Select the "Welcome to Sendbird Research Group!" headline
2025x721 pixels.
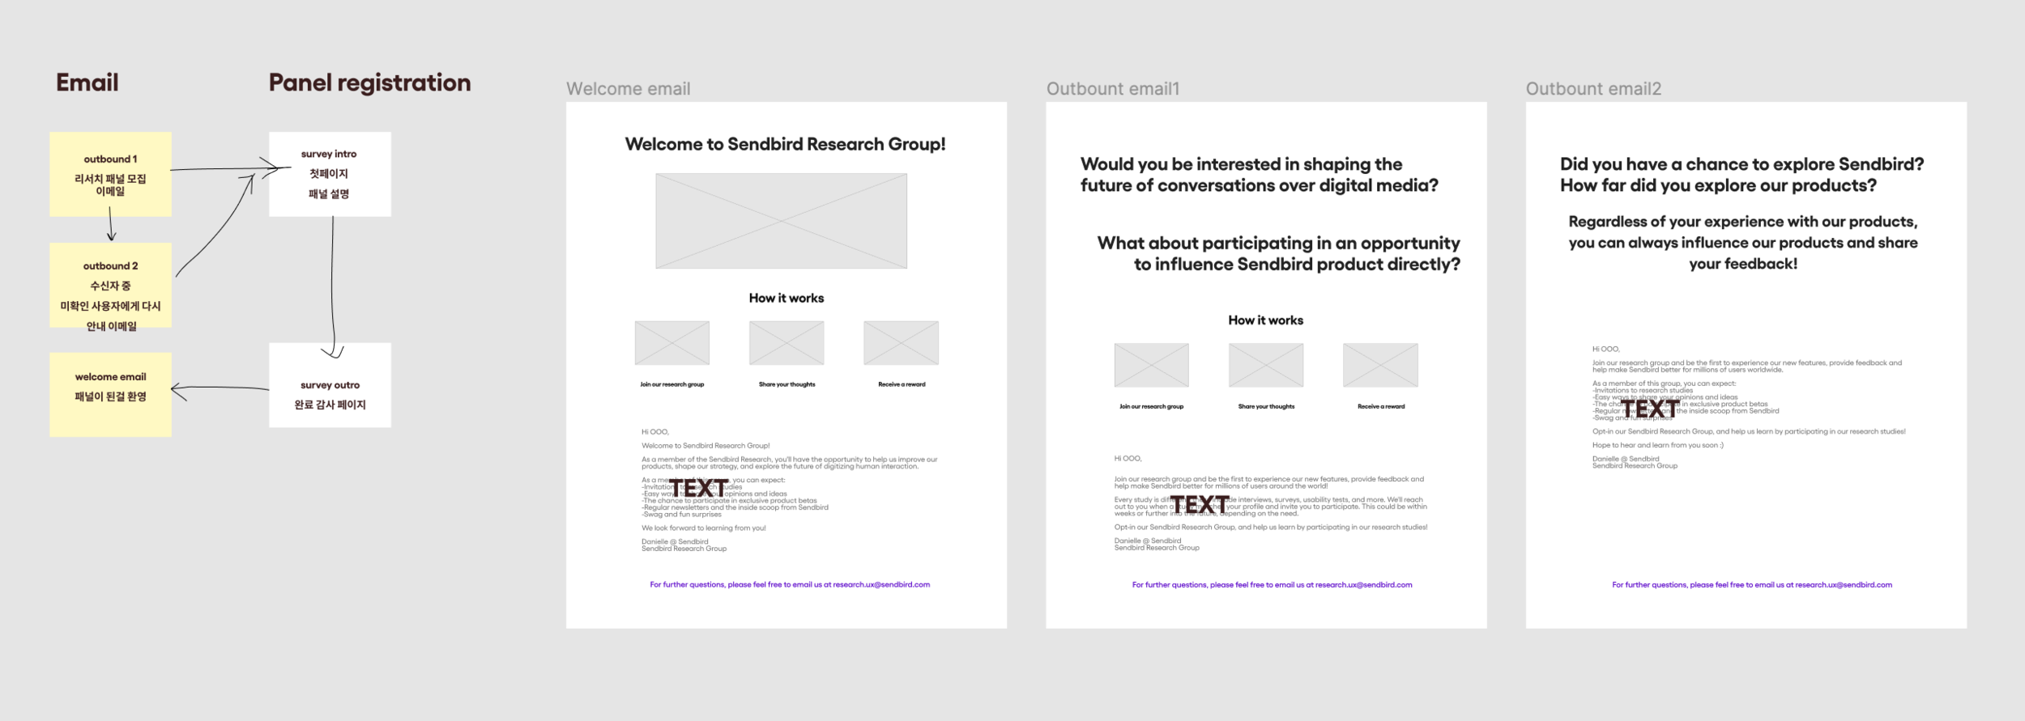point(786,144)
